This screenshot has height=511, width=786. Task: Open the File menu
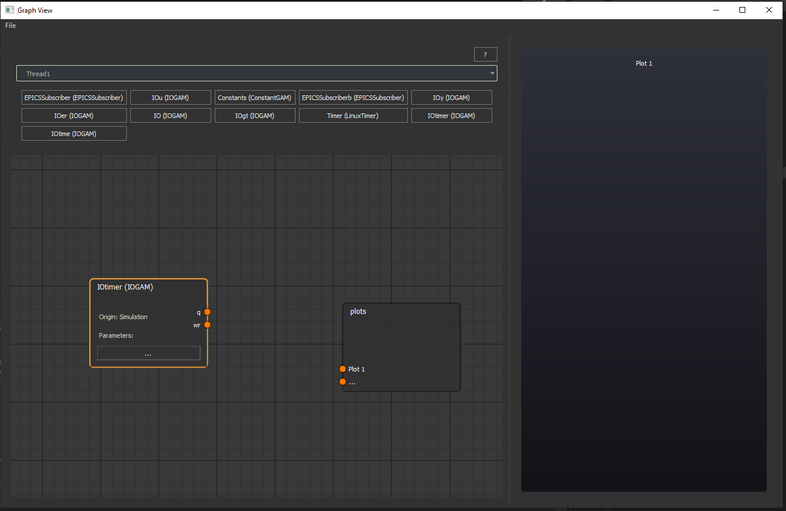click(10, 25)
